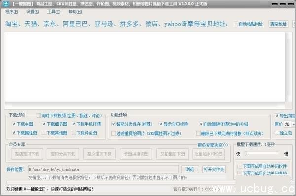Click the save path input field

pyautogui.click(x=103, y=169)
